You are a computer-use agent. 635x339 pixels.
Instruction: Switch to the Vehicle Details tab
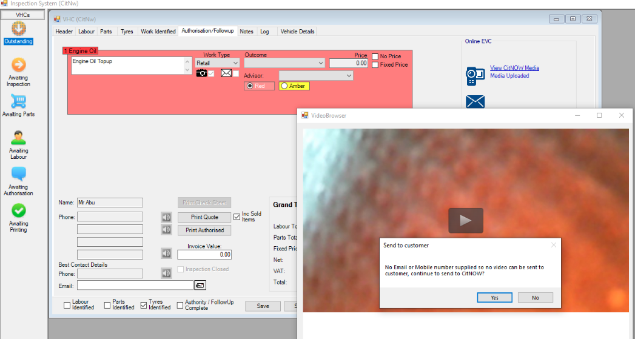[297, 31]
